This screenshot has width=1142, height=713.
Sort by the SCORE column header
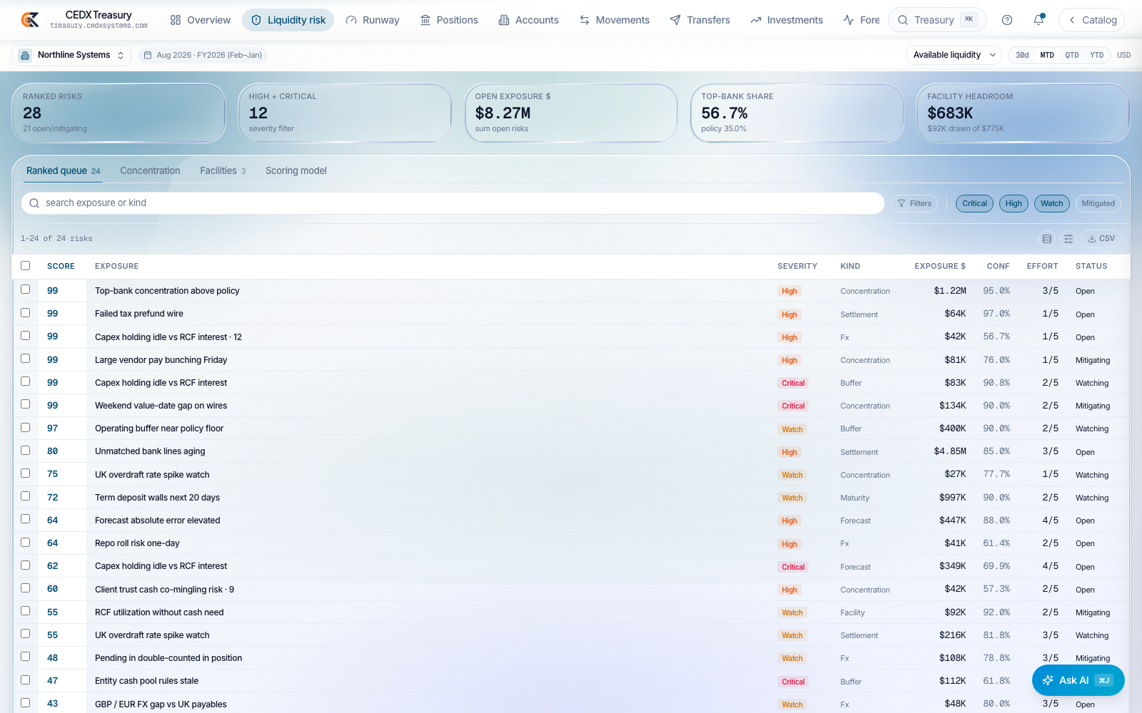[x=61, y=266]
